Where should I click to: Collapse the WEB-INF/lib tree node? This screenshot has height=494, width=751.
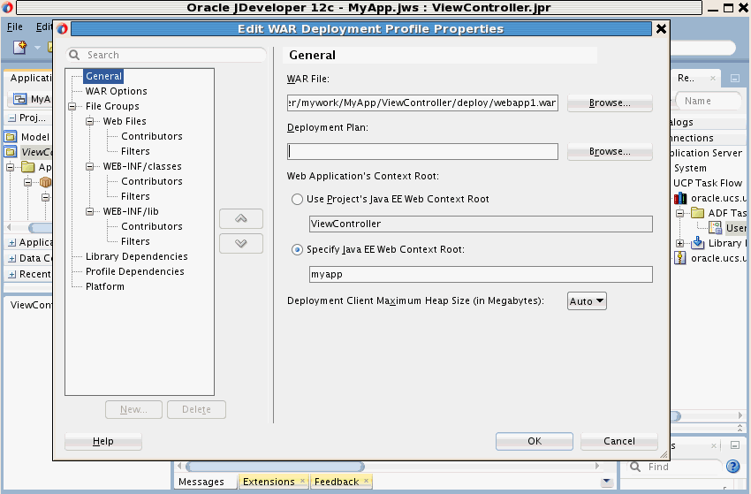pyautogui.click(x=89, y=212)
